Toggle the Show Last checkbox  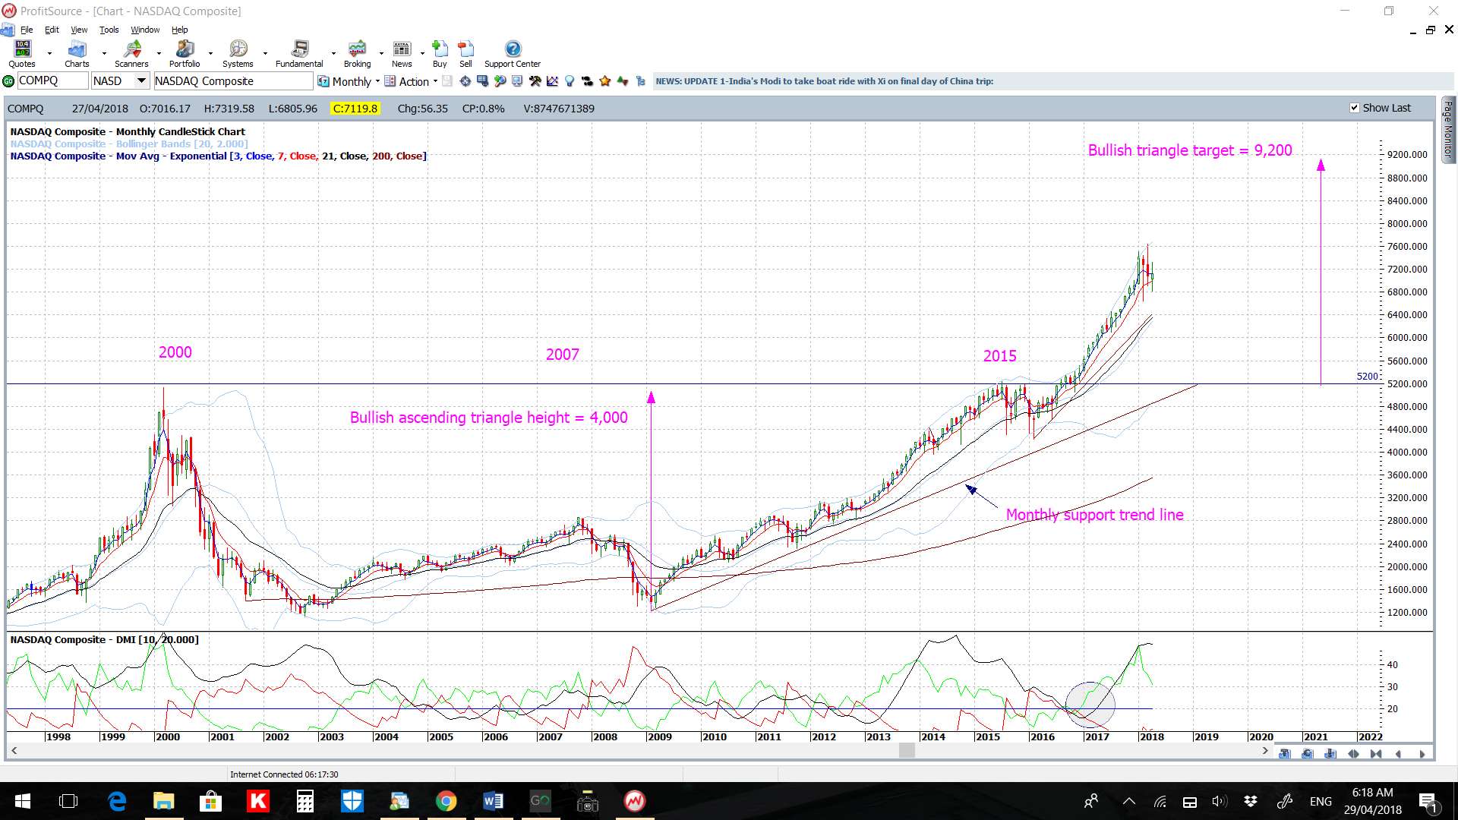pyautogui.click(x=1354, y=108)
